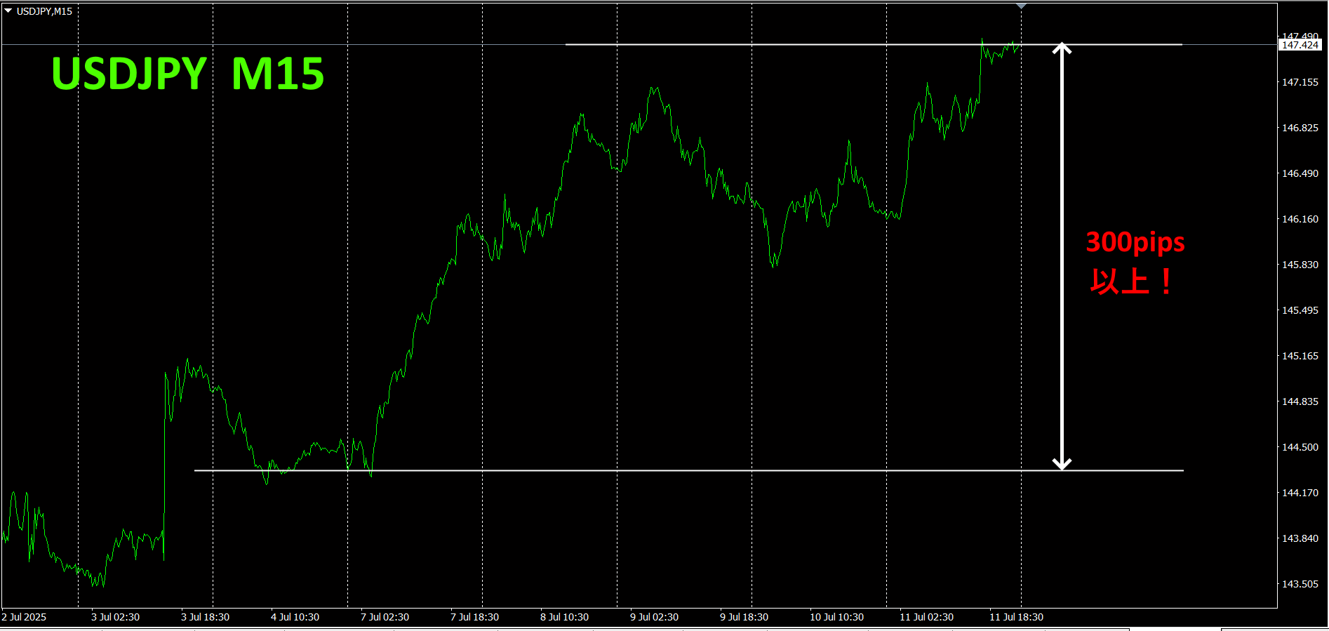The width and height of the screenshot is (1329, 631).
Task: Click the grey chart shift marker triangle
Action: 1021,6
